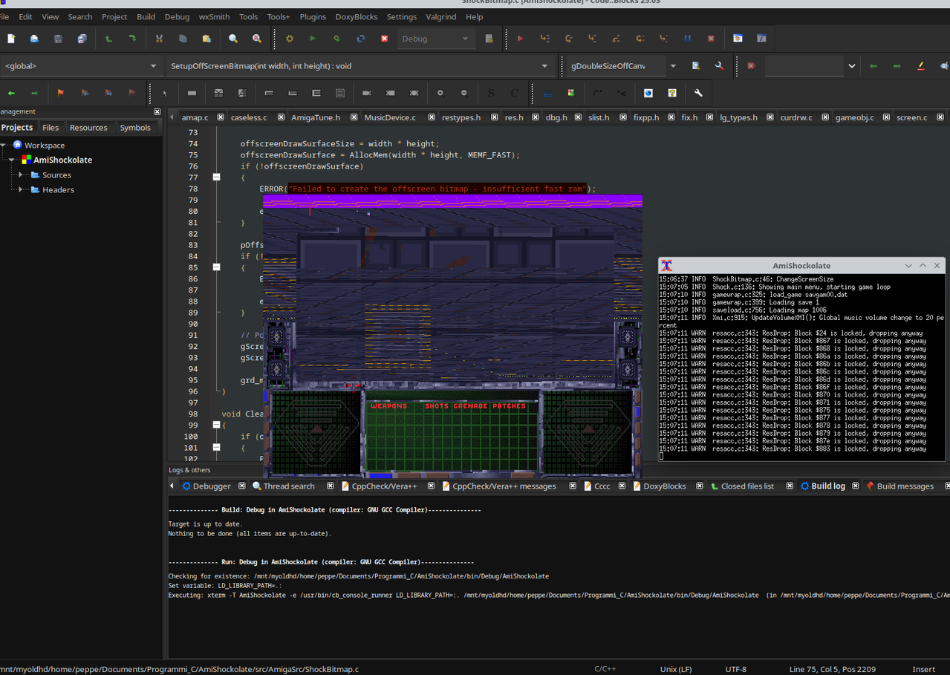Clear the incremental search text icon
Viewport: 950px width, 675px height.
[751, 66]
